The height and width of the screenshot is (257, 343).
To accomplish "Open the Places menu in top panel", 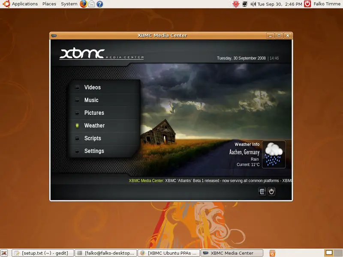I will coord(49,4).
